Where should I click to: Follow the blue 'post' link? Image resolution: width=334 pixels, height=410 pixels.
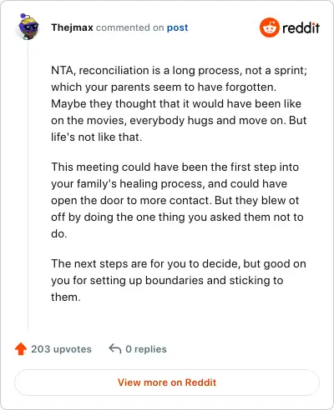177,27
